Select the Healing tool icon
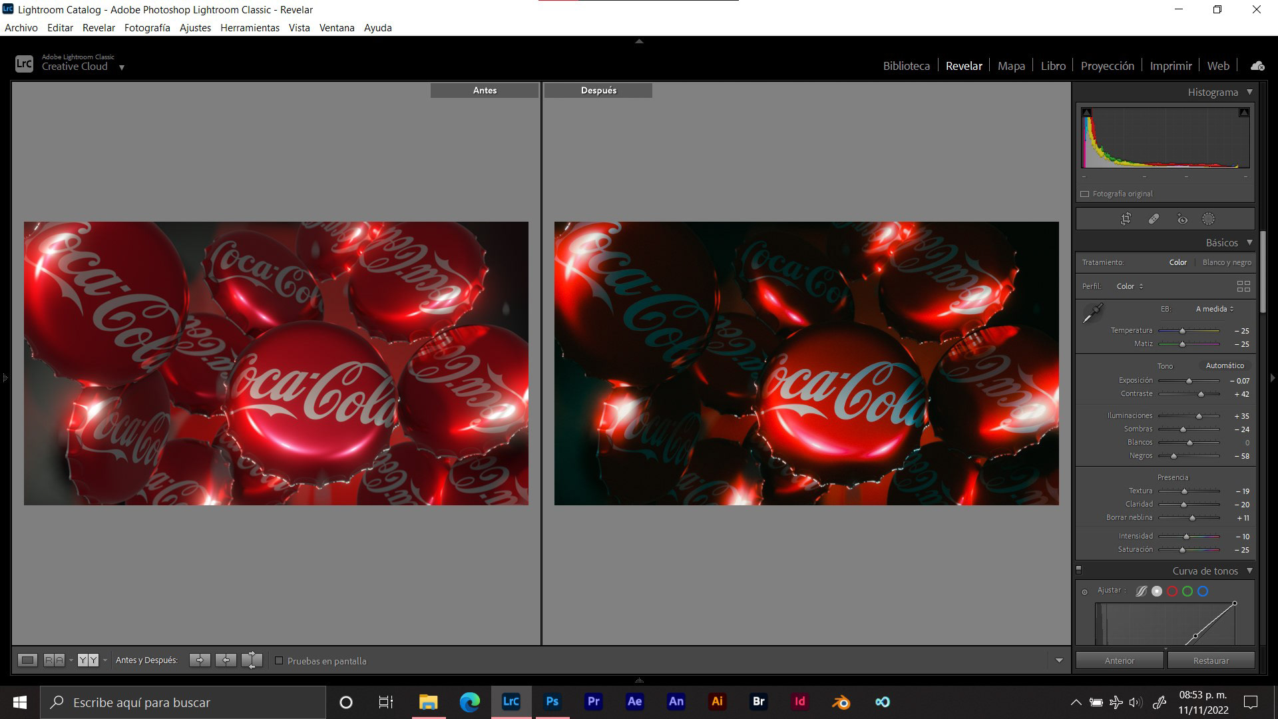This screenshot has height=719, width=1278. [x=1154, y=219]
